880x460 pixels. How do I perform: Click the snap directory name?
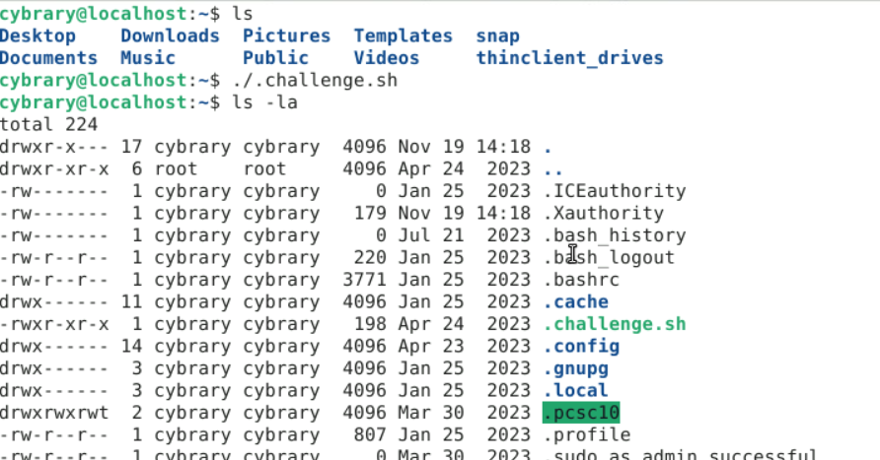point(497,36)
